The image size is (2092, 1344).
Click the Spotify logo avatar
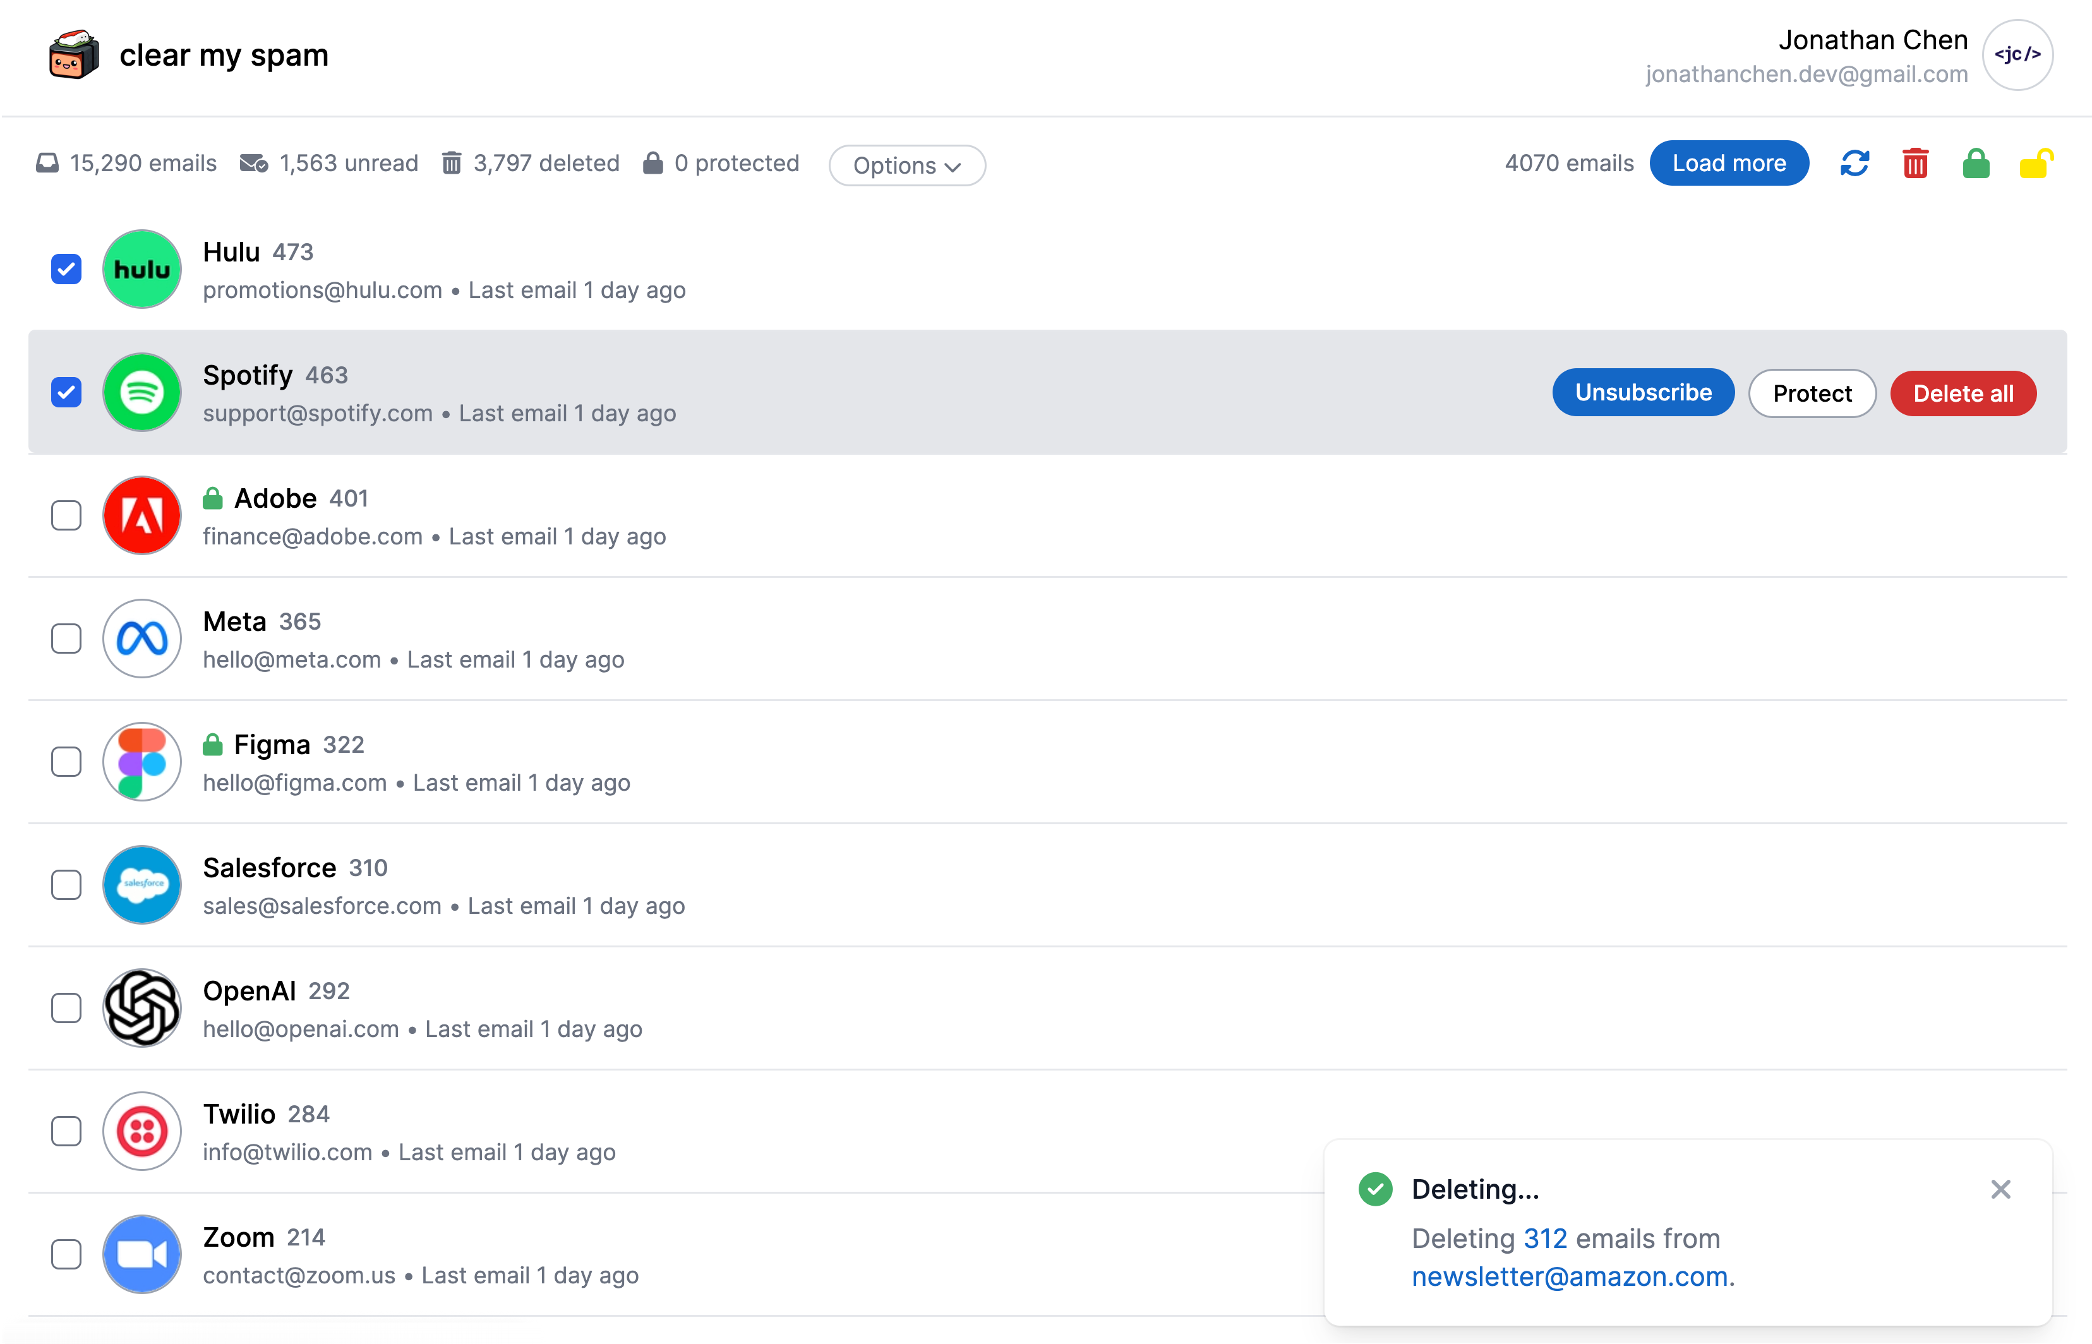141,392
